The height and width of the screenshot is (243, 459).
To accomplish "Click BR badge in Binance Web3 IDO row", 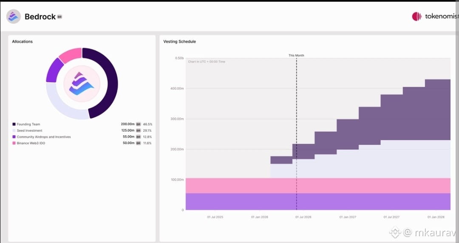I will pyautogui.click(x=139, y=143).
